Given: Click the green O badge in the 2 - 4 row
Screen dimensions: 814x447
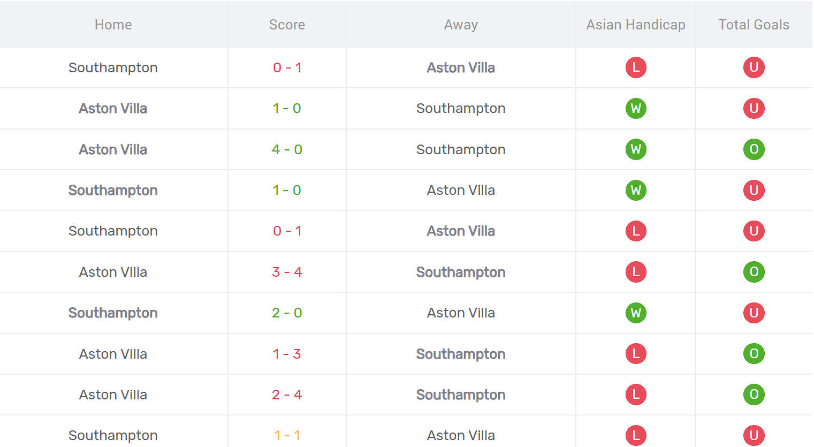Looking at the screenshot, I should [754, 395].
